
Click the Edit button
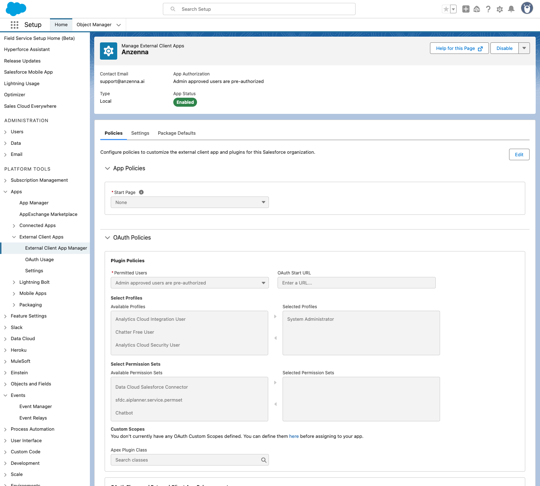point(519,154)
